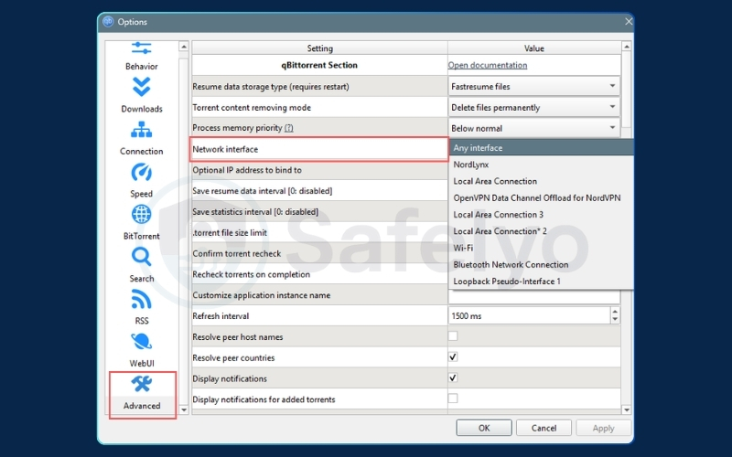This screenshot has height=457, width=732.
Task: Select Any interface in the list
Action: click(541, 148)
